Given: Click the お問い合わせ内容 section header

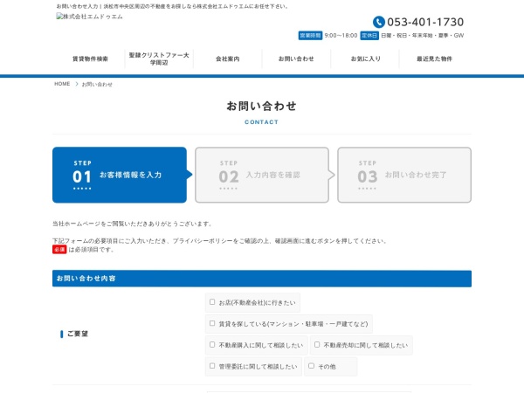Looking at the screenshot, I should pos(262,279).
